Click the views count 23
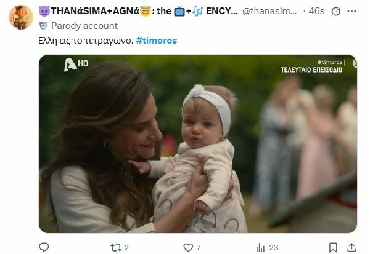Screen dimensions: 370x254 [x=273, y=247]
